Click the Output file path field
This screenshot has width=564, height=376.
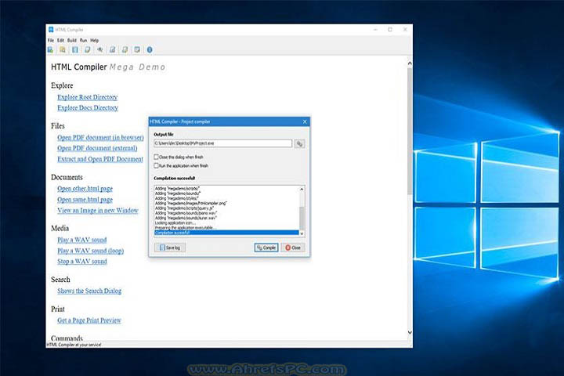(223, 143)
